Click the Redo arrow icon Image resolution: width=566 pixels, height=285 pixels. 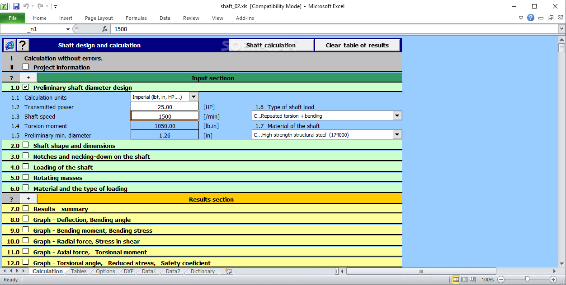point(40,6)
